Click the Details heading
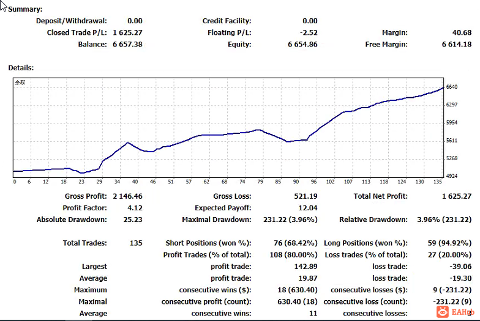This screenshot has height=321, width=480. 21,68
